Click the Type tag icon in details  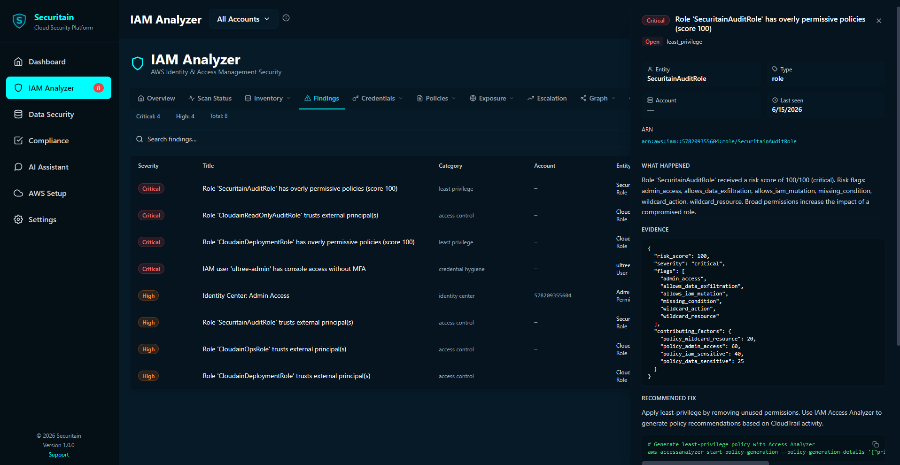point(775,69)
